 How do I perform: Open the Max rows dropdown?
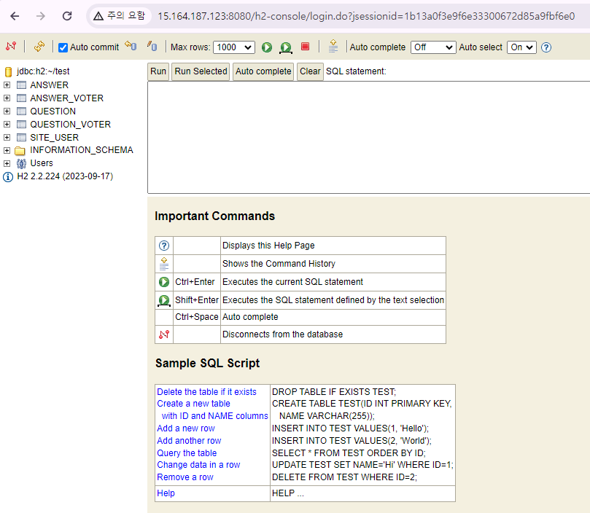[234, 47]
